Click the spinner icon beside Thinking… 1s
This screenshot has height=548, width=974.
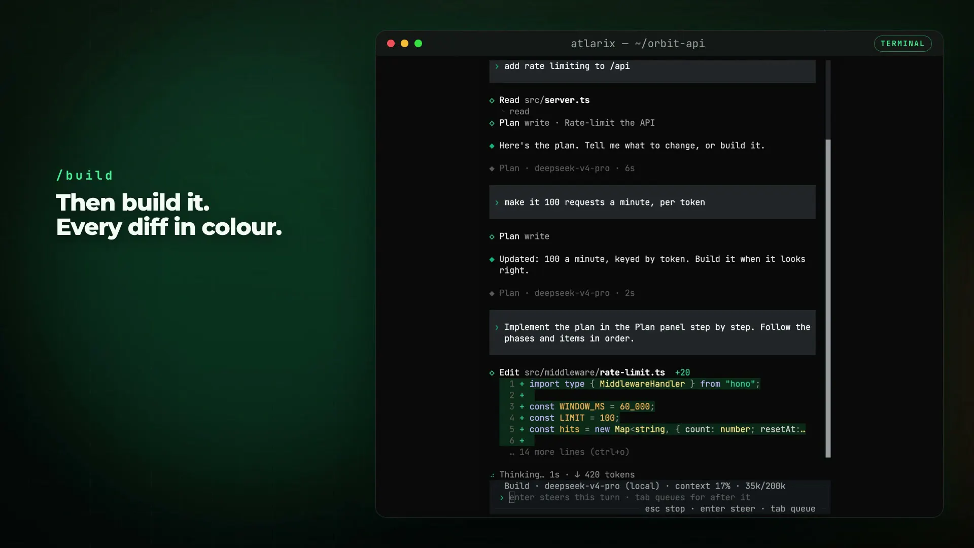point(492,475)
